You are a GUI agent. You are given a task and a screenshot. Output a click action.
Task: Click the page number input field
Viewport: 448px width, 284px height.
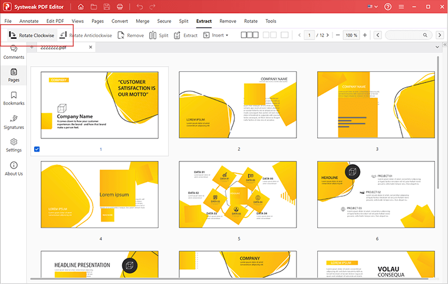(309, 35)
